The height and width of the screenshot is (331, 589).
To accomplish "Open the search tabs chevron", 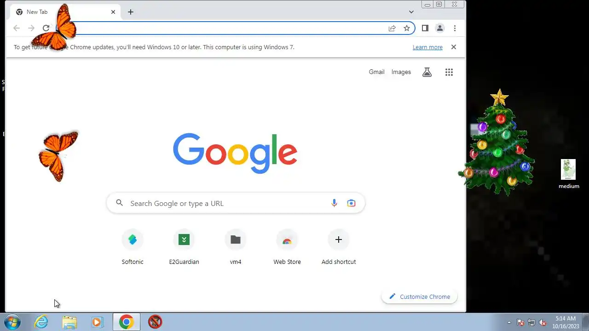I will [x=411, y=12].
